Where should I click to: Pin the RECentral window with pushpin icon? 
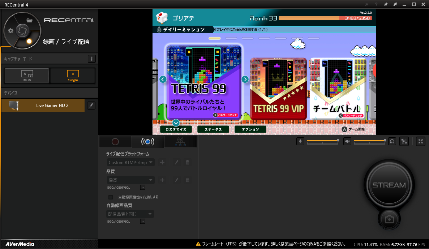point(386,4)
